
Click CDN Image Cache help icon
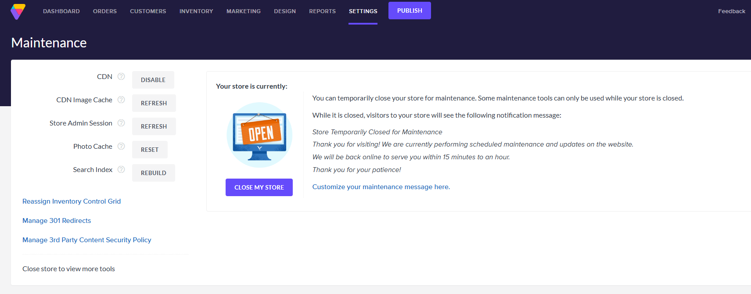121,100
